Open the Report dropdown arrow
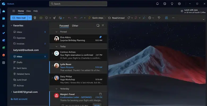Viewport: 207px width, 106px height. (x=50, y=18)
